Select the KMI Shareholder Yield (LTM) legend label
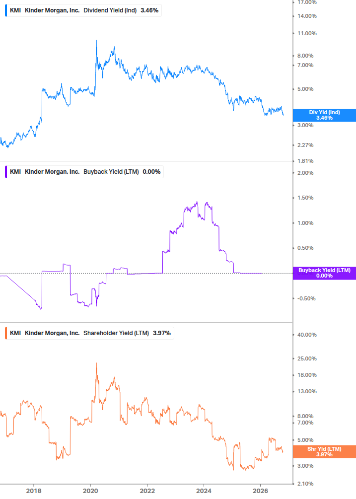 tap(90, 333)
